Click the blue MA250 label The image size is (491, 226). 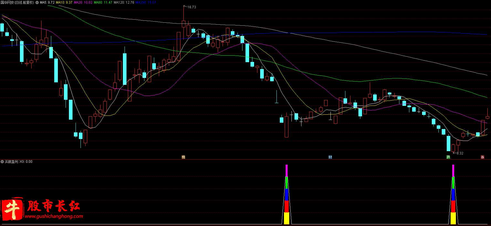point(146,2)
